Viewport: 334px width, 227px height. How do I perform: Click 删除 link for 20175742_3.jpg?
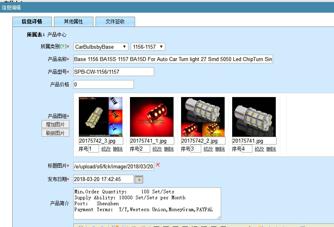[118, 149]
